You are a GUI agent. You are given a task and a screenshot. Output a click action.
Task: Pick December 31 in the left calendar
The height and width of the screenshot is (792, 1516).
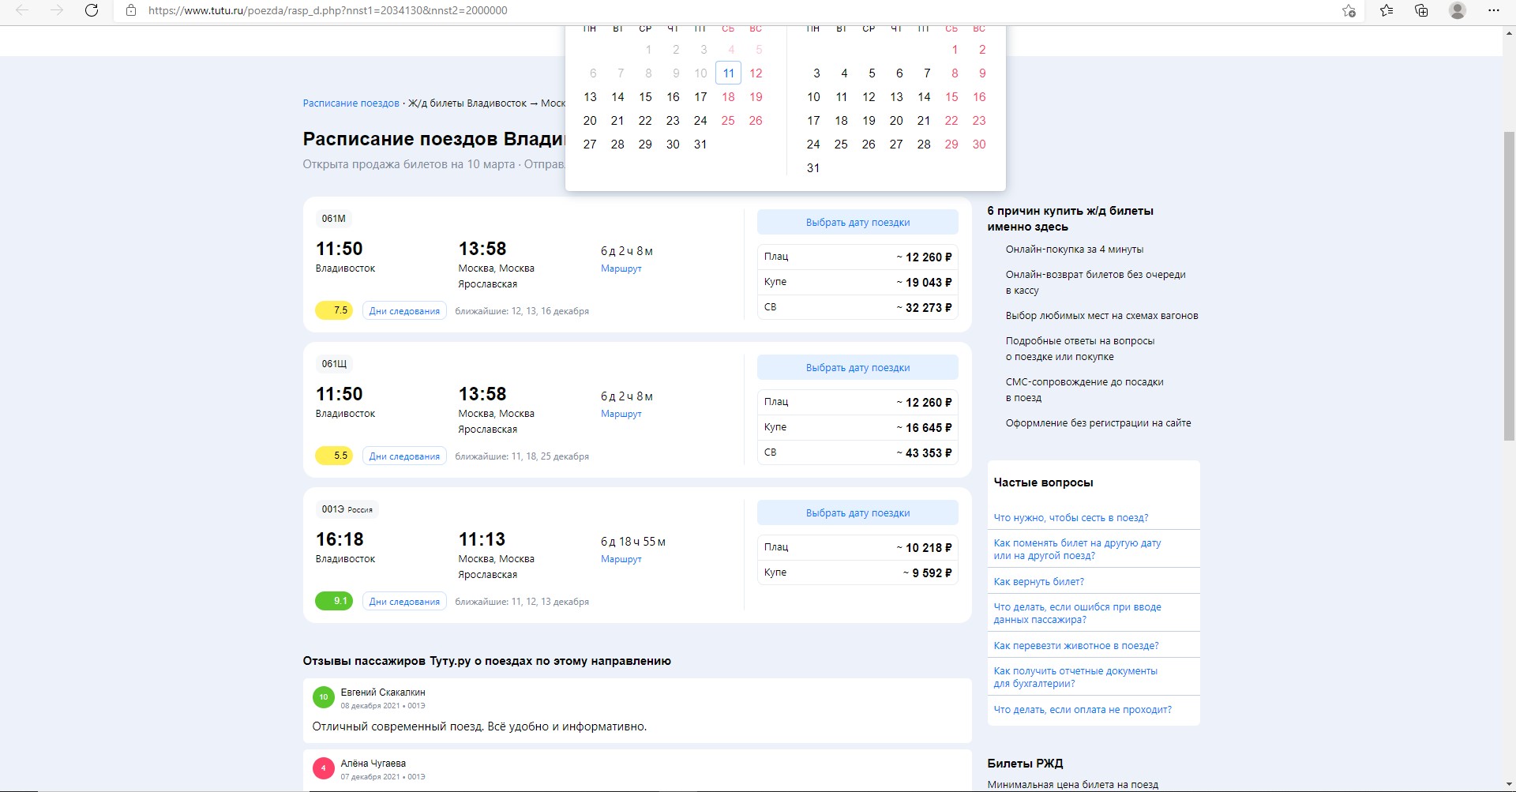[700, 145]
